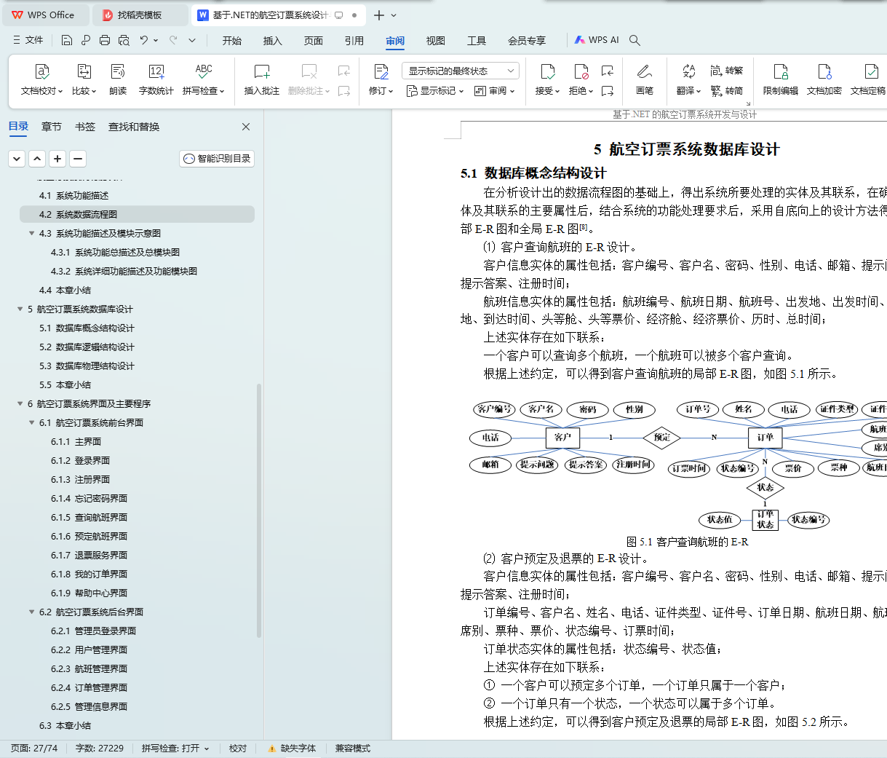Convert text with 转繁 button
Screen dimensions: 887x758
[727, 71]
